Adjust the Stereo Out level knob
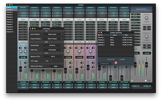162x102 pixels. pyautogui.click(x=146, y=37)
